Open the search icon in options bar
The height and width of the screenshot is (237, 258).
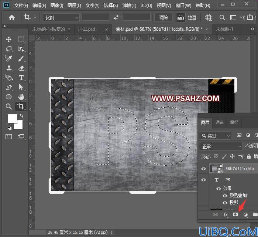click(222, 17)
